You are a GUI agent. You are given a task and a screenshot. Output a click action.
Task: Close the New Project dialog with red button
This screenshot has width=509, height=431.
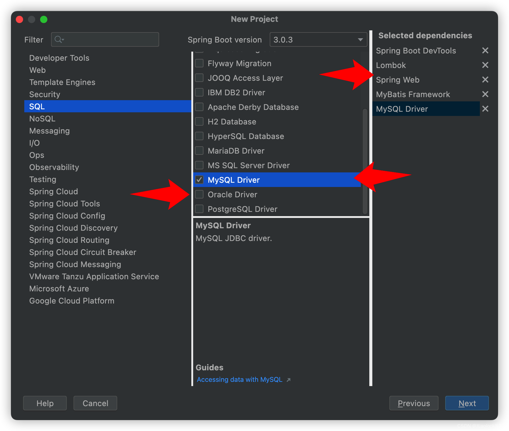coord(19,19)
